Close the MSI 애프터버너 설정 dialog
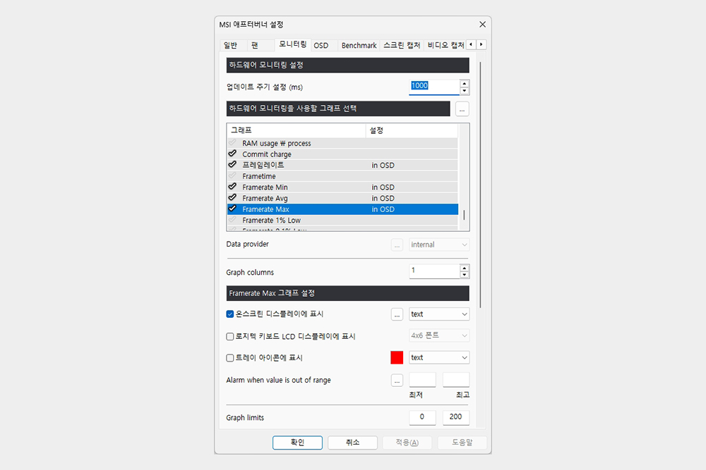 point(482,24)
